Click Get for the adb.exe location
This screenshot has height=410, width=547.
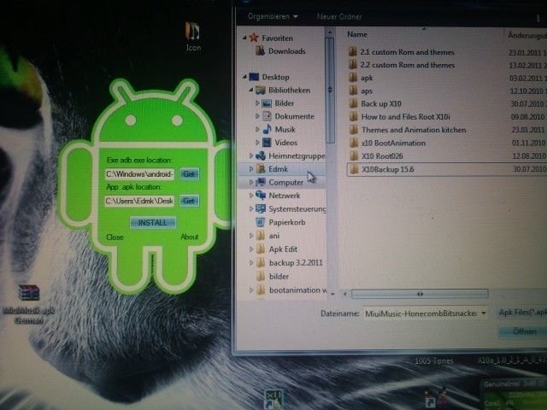[189, 173]
